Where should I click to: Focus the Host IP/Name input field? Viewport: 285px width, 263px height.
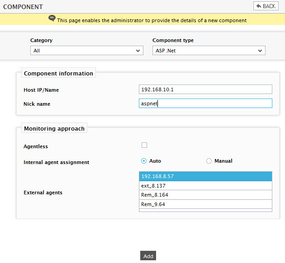click(x=205, y=89)
